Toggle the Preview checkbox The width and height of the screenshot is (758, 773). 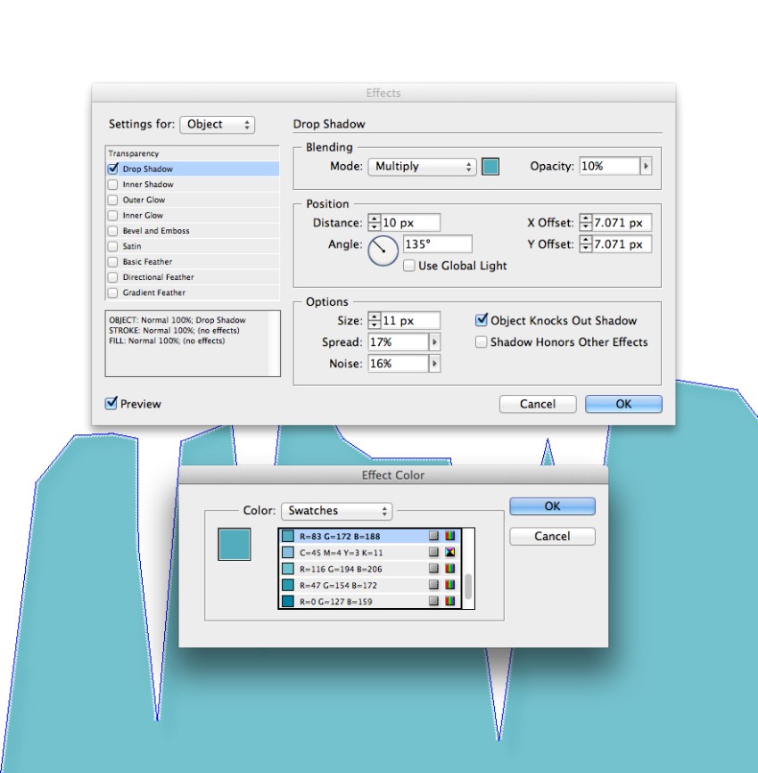click(x=111, y=403)
